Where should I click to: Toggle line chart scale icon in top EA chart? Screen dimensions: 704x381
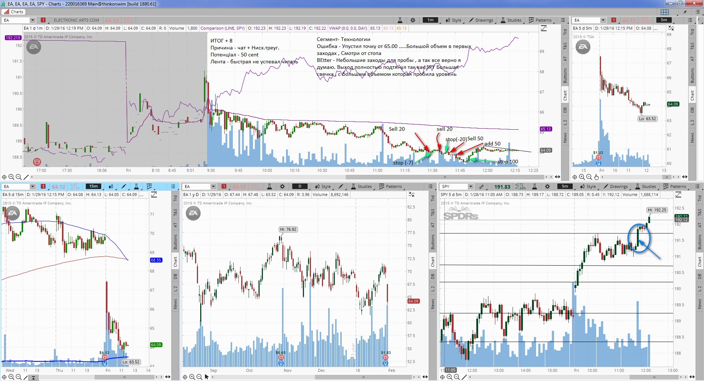(544, 28)
